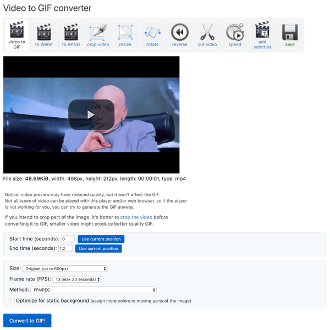
Task: Enable Optimize for static background checkbox
Action: coord(13,301)
